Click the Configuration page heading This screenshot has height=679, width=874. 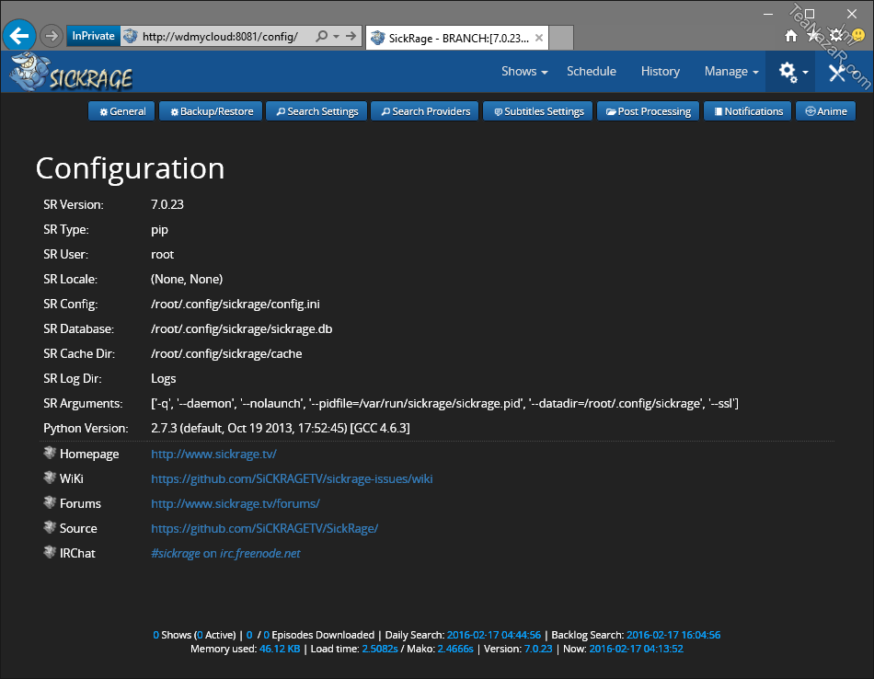click(x=130, y=168)
